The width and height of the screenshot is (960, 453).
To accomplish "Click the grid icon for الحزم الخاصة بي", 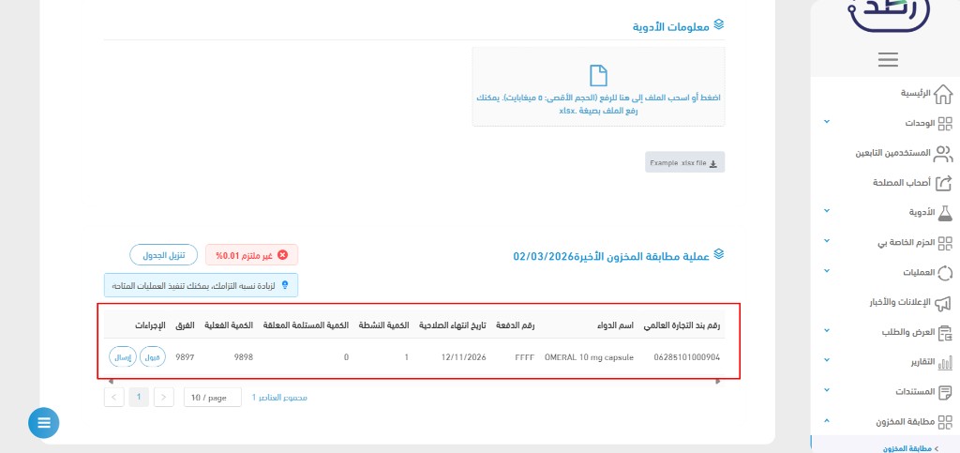I will 945,242.
